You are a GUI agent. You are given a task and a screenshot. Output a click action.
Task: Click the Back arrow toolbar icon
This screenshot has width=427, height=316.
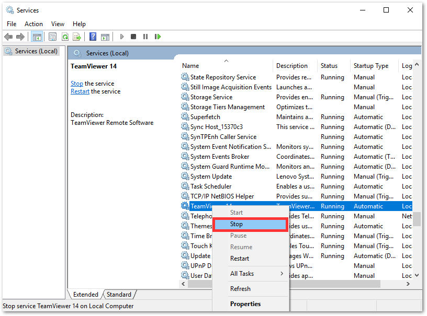[x=8, y=37]
